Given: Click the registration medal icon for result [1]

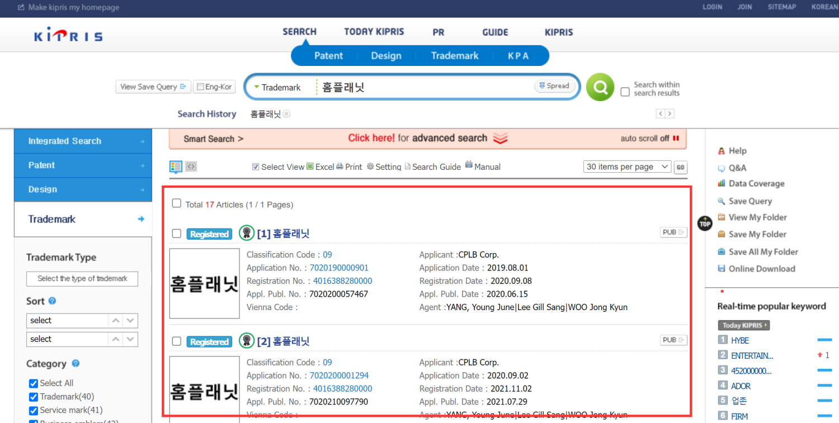Looking at the screenshot, I should [246, 233].
